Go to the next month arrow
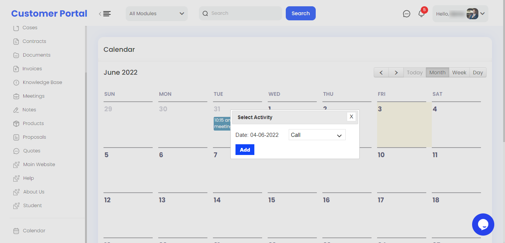The width and height of the screenshot is (505, 243). click(396, 72)
